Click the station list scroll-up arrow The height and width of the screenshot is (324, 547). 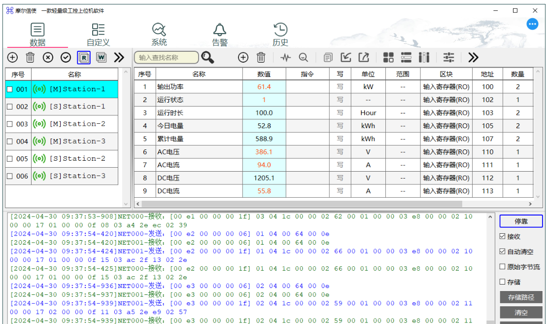click(126, 72)
